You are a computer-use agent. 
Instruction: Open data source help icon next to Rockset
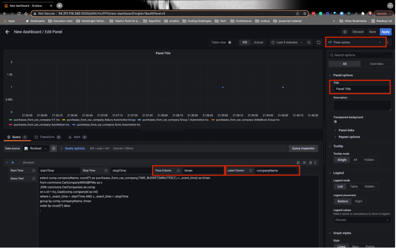(x=54, y=149)
